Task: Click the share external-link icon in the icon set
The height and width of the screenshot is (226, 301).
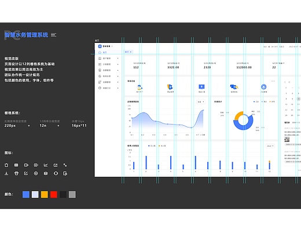Action: pos(56,165)
